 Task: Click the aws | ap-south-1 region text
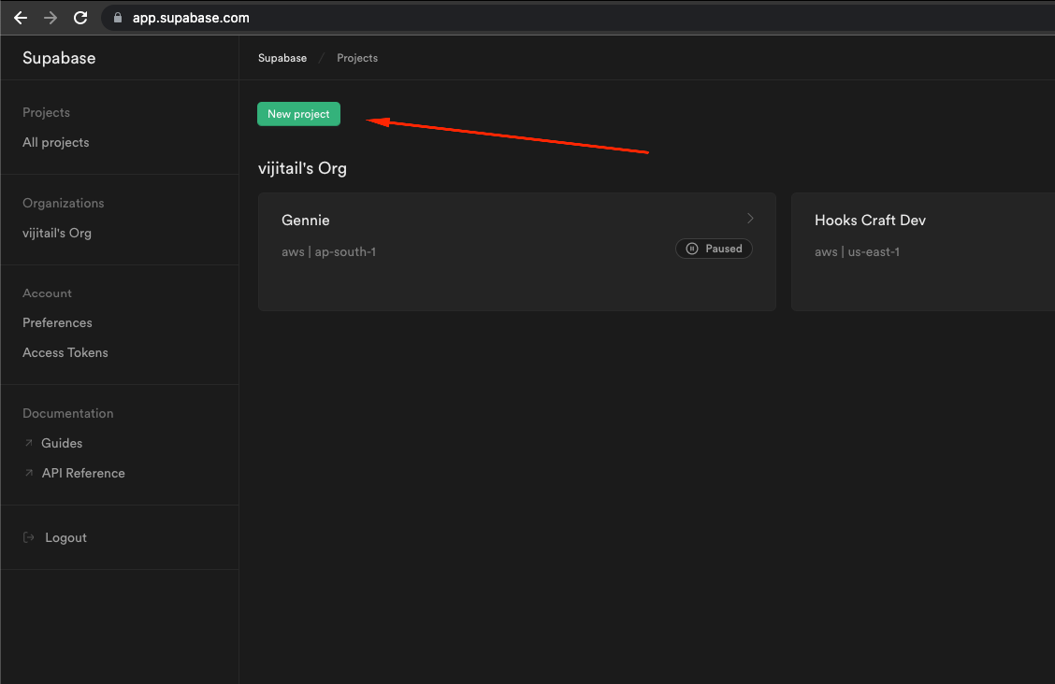pos(329,252)
